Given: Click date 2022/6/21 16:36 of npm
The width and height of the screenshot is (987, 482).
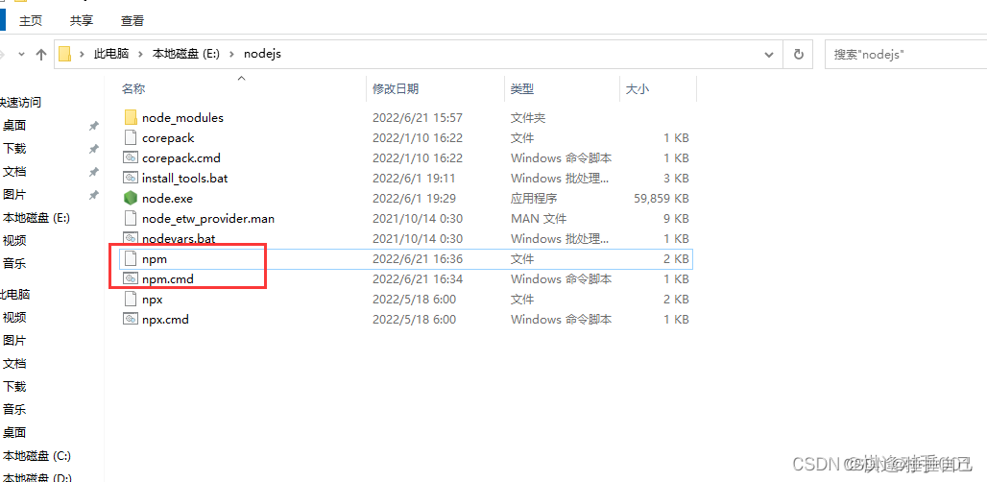Looking at the screenshot, I should pos(418,258).
